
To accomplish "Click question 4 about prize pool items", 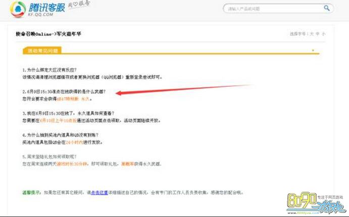I will pos(60,135).
